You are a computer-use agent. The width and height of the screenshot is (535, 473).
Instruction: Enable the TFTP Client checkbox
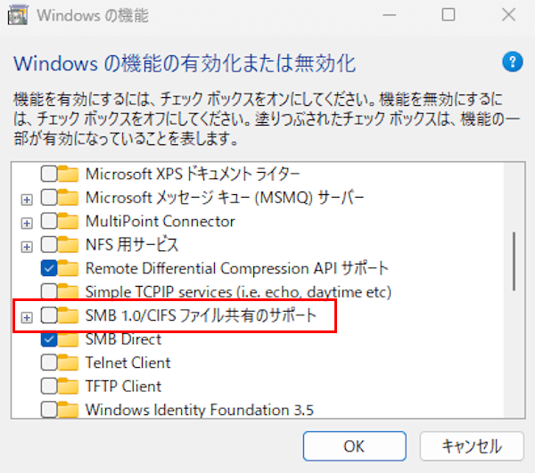[x=49, y=386]
